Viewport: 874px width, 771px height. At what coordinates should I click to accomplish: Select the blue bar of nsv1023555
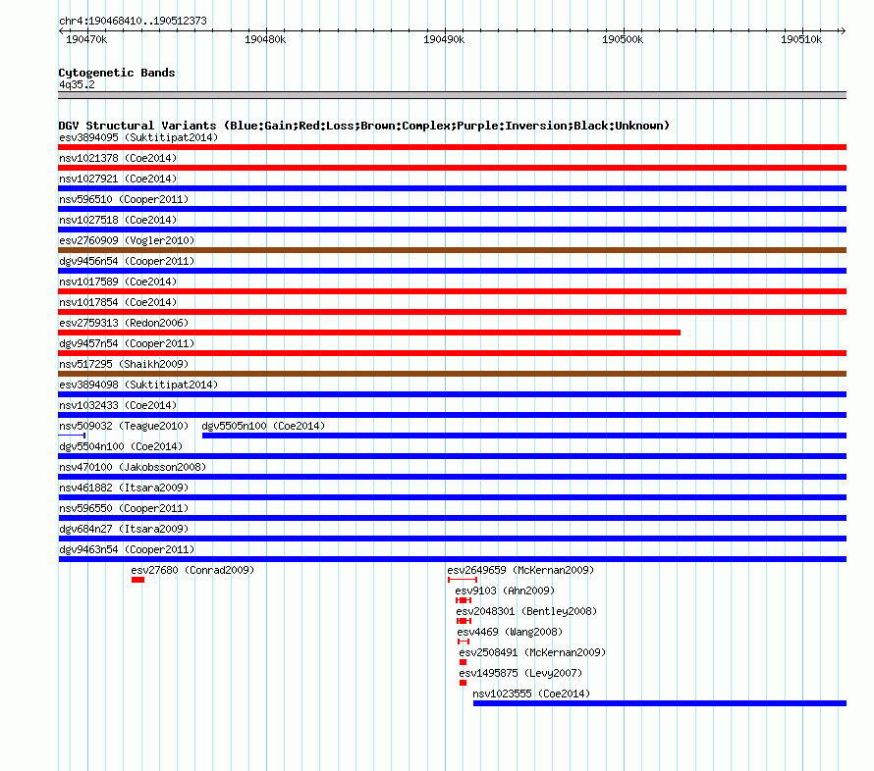click(x=660, y=703)
